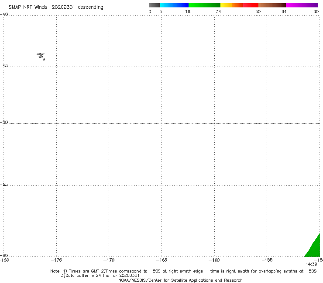323x283 pixels.
Task: Click the magenta 64-80 color bar segment
Action: coord(302,5)
